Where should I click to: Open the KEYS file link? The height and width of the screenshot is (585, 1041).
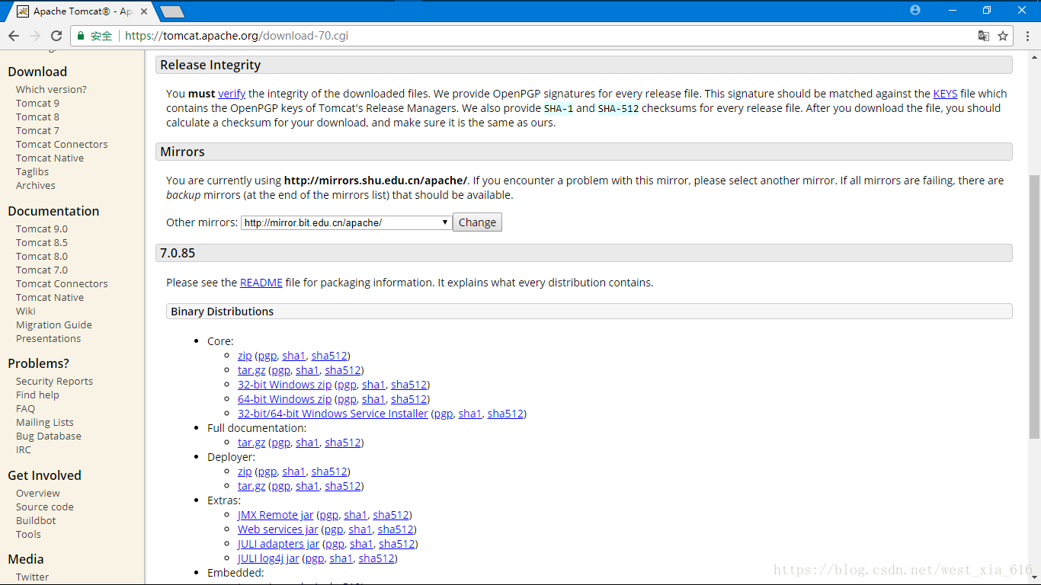(945, 94)
